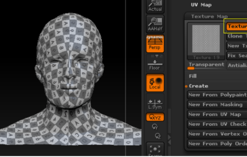Toggle the Texture On button
247x157 pixels.
(237, 26)
